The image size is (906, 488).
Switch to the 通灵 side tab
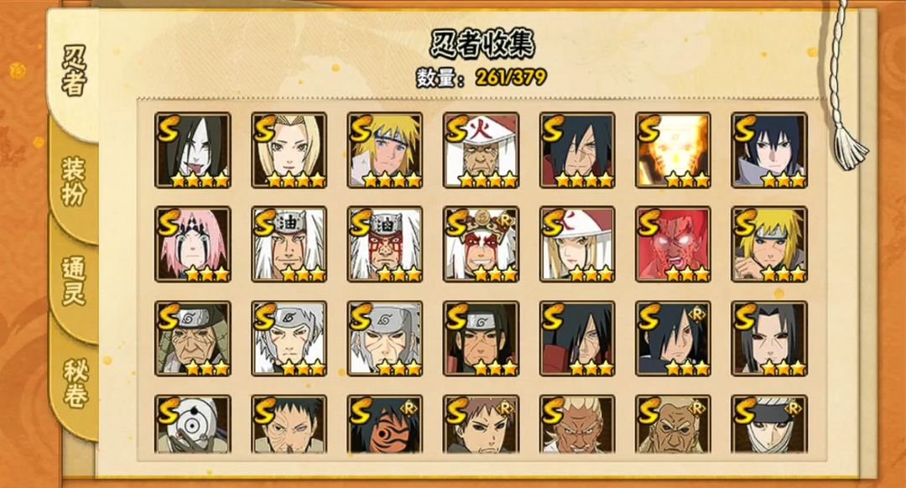pos(74,281)
